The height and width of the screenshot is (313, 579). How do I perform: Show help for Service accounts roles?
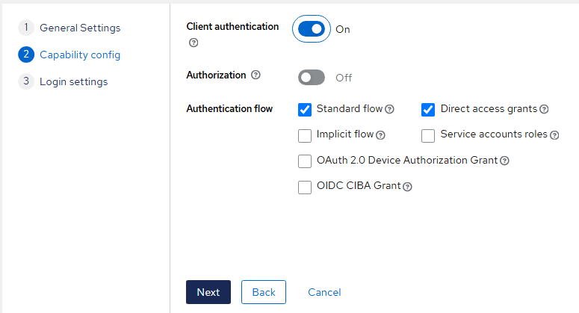[554, 135]
